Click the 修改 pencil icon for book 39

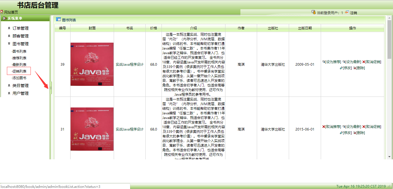click(341, 68)
